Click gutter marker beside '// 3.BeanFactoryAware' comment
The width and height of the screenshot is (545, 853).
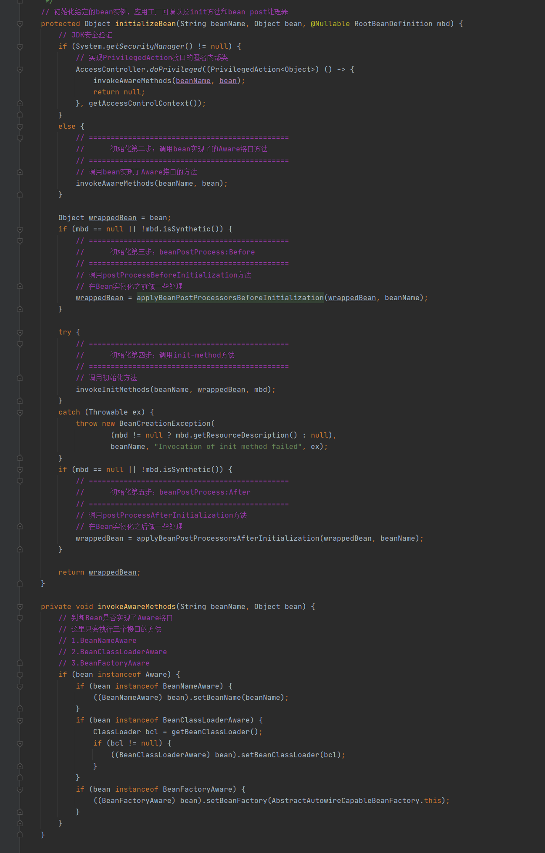coord(20,663)
